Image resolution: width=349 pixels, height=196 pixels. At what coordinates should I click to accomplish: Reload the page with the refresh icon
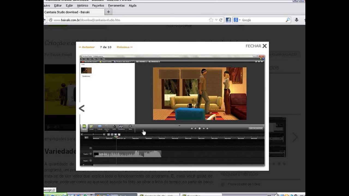click(221, 20)
